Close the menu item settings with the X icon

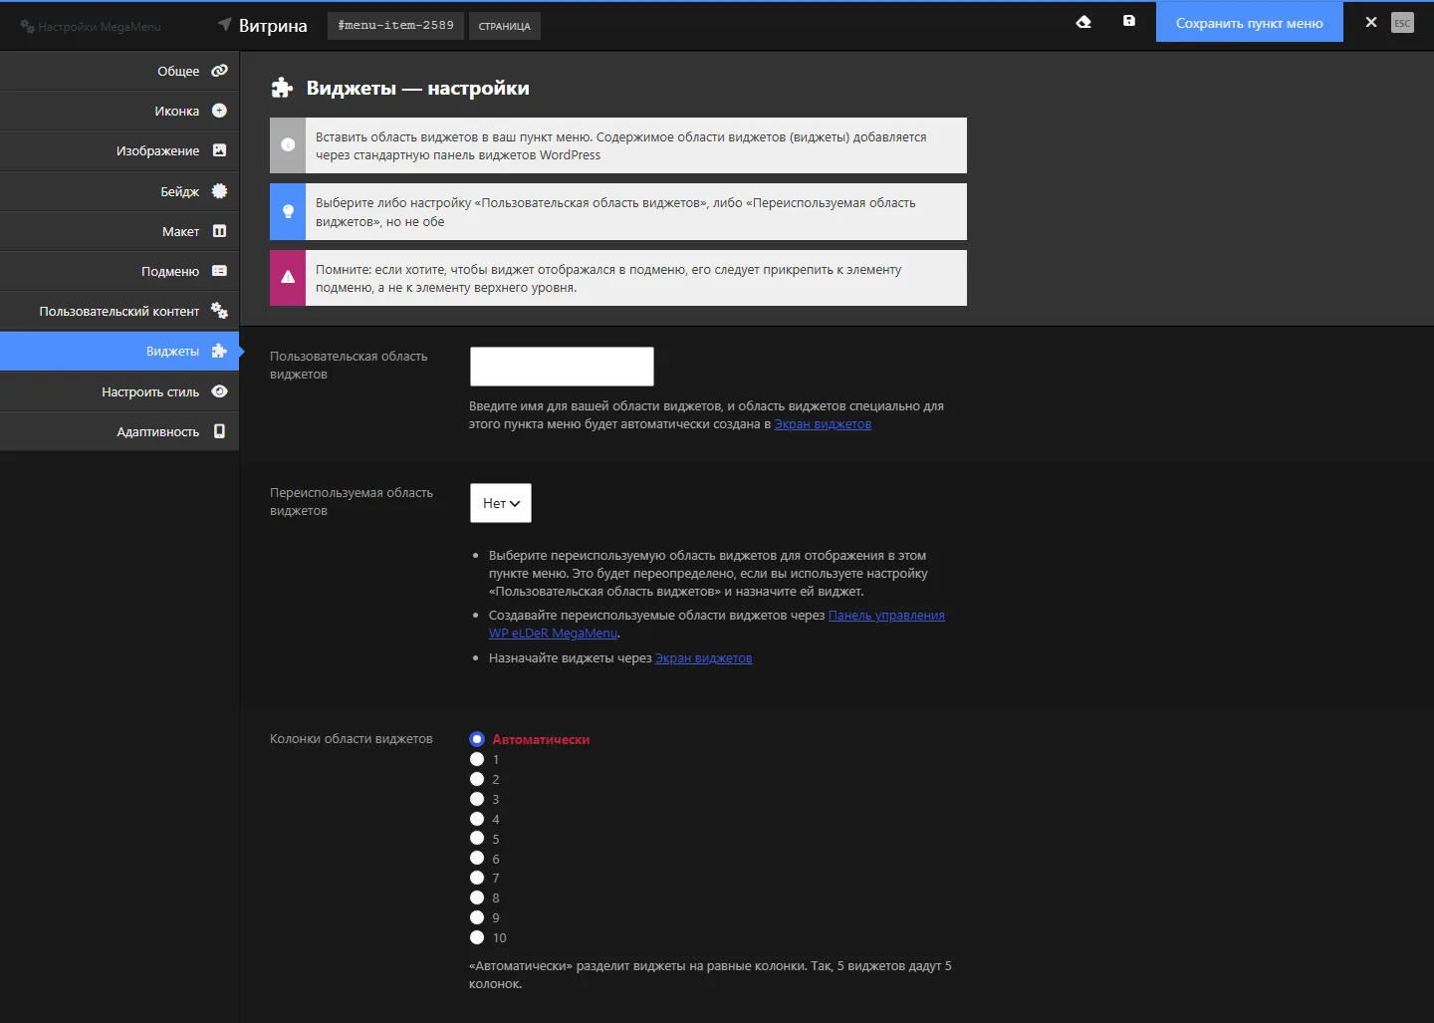pyautogui.click(x=1371, y=22)
